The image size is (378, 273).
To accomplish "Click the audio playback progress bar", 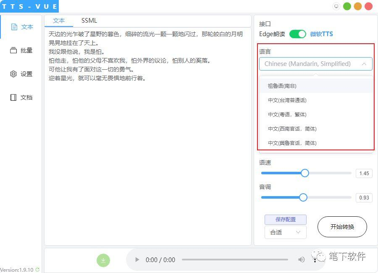I will coord(235,260).
